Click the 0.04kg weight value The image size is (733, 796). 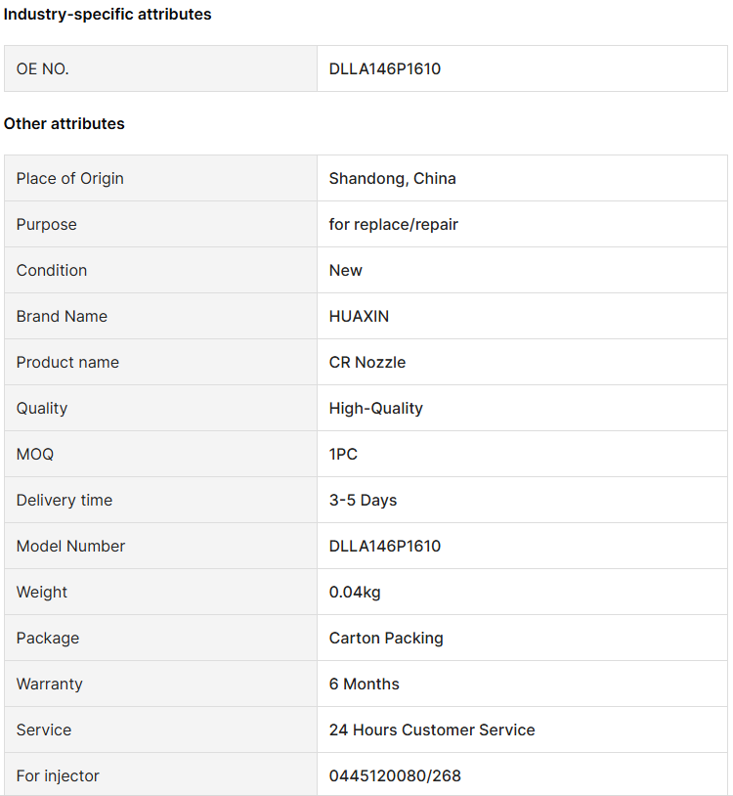click(x=358, y=592)
